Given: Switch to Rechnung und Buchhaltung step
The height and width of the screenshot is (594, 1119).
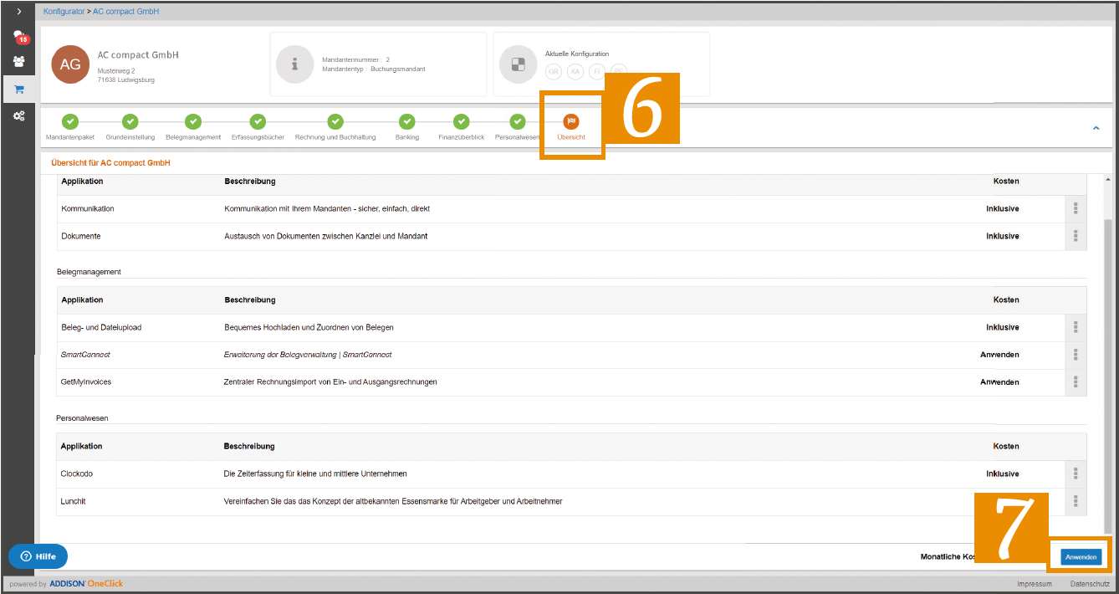Looking at the screenshot, I should tap(335, 127).
